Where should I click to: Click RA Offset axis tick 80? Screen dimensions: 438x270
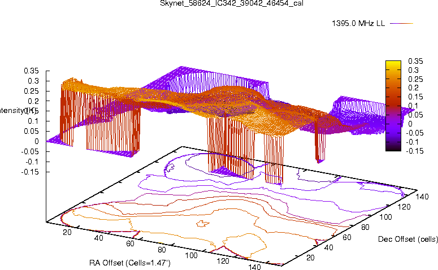(162, 250)
